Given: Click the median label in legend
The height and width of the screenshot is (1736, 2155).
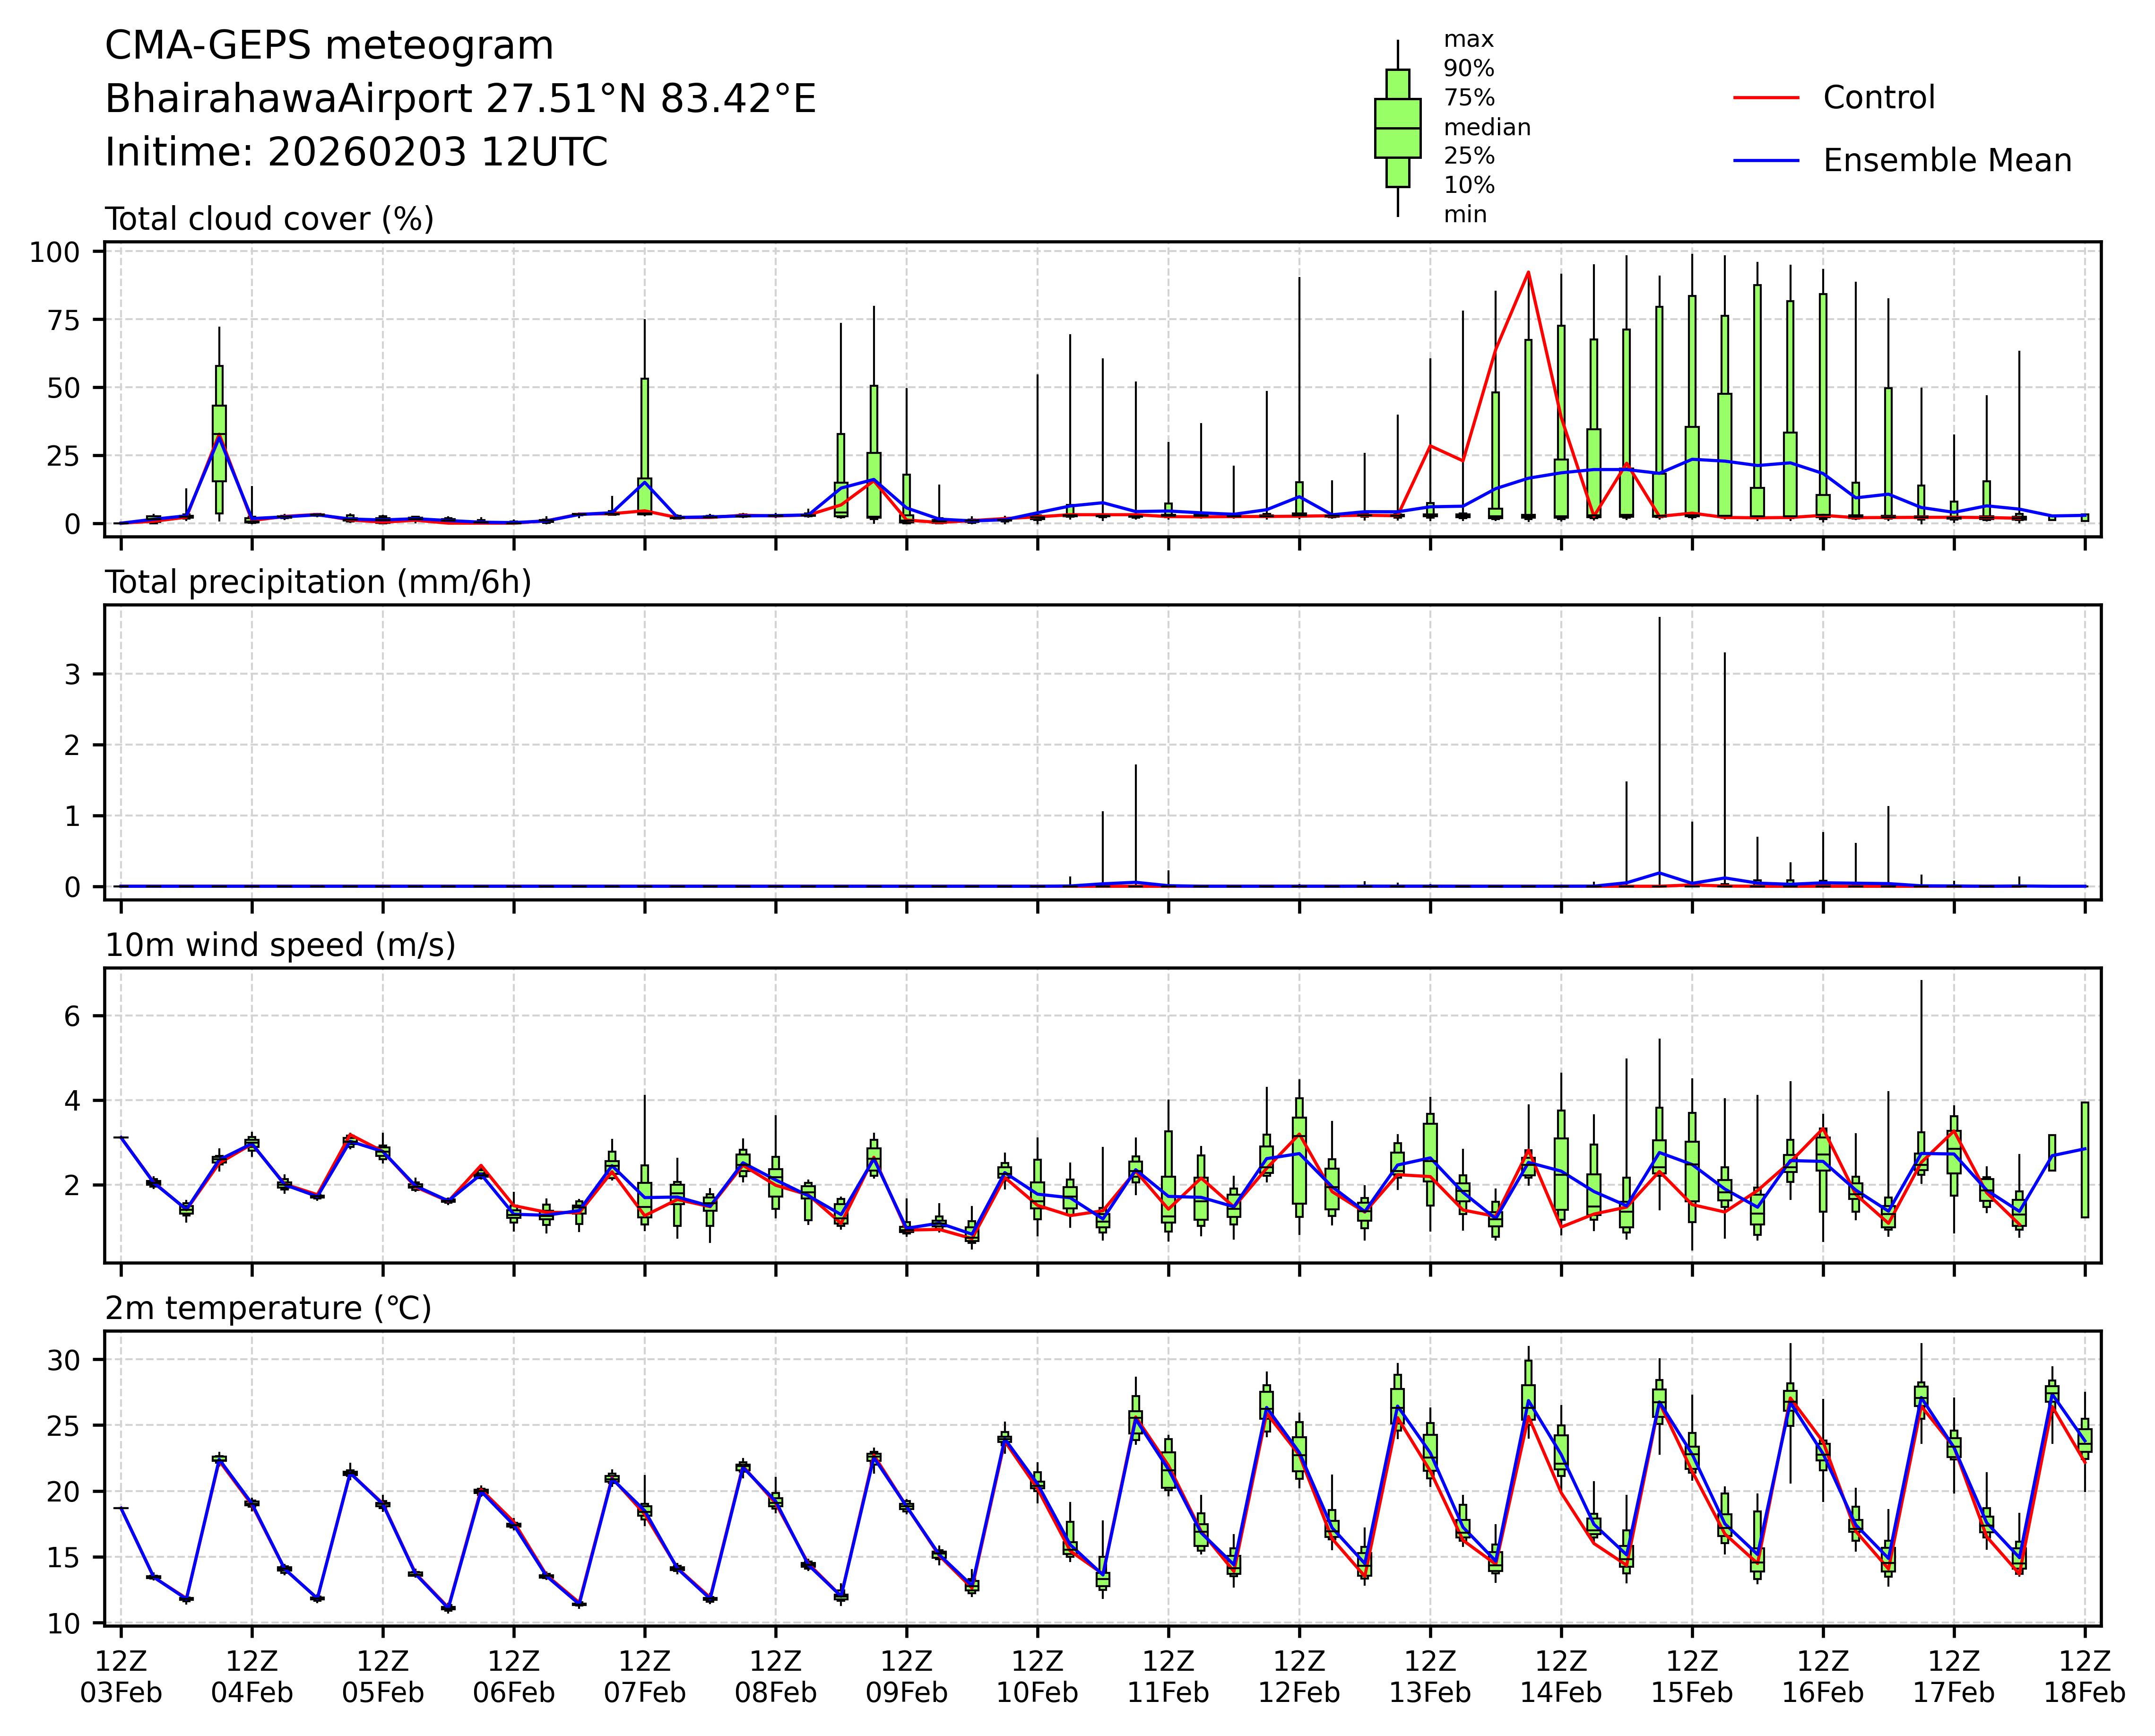Looking at the screenshot, I should coord(1486,127).
